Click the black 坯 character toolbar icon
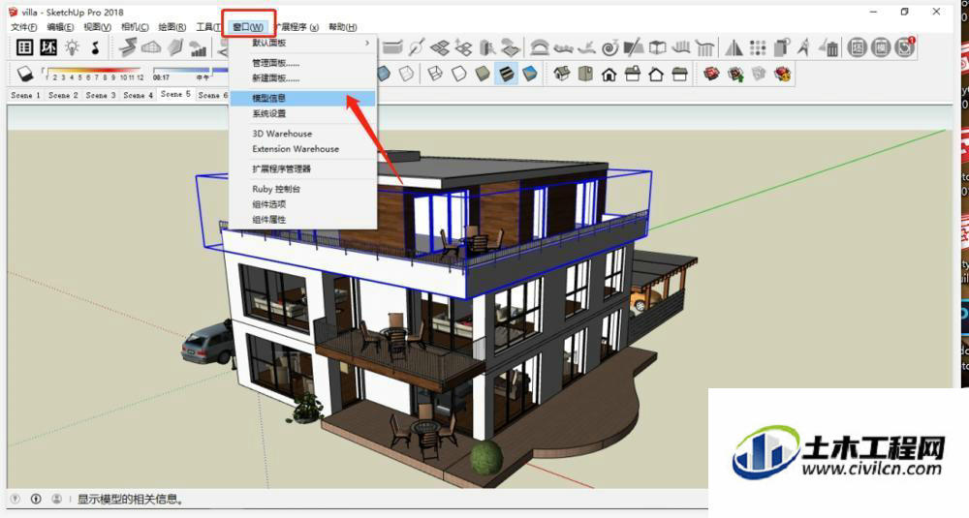 tap(48, 46)
